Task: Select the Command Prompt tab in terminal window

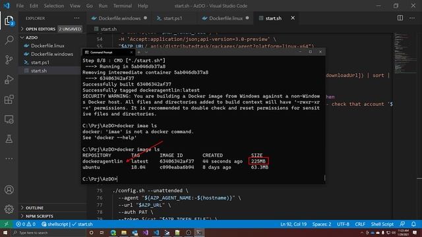Action: coord(107,52)
